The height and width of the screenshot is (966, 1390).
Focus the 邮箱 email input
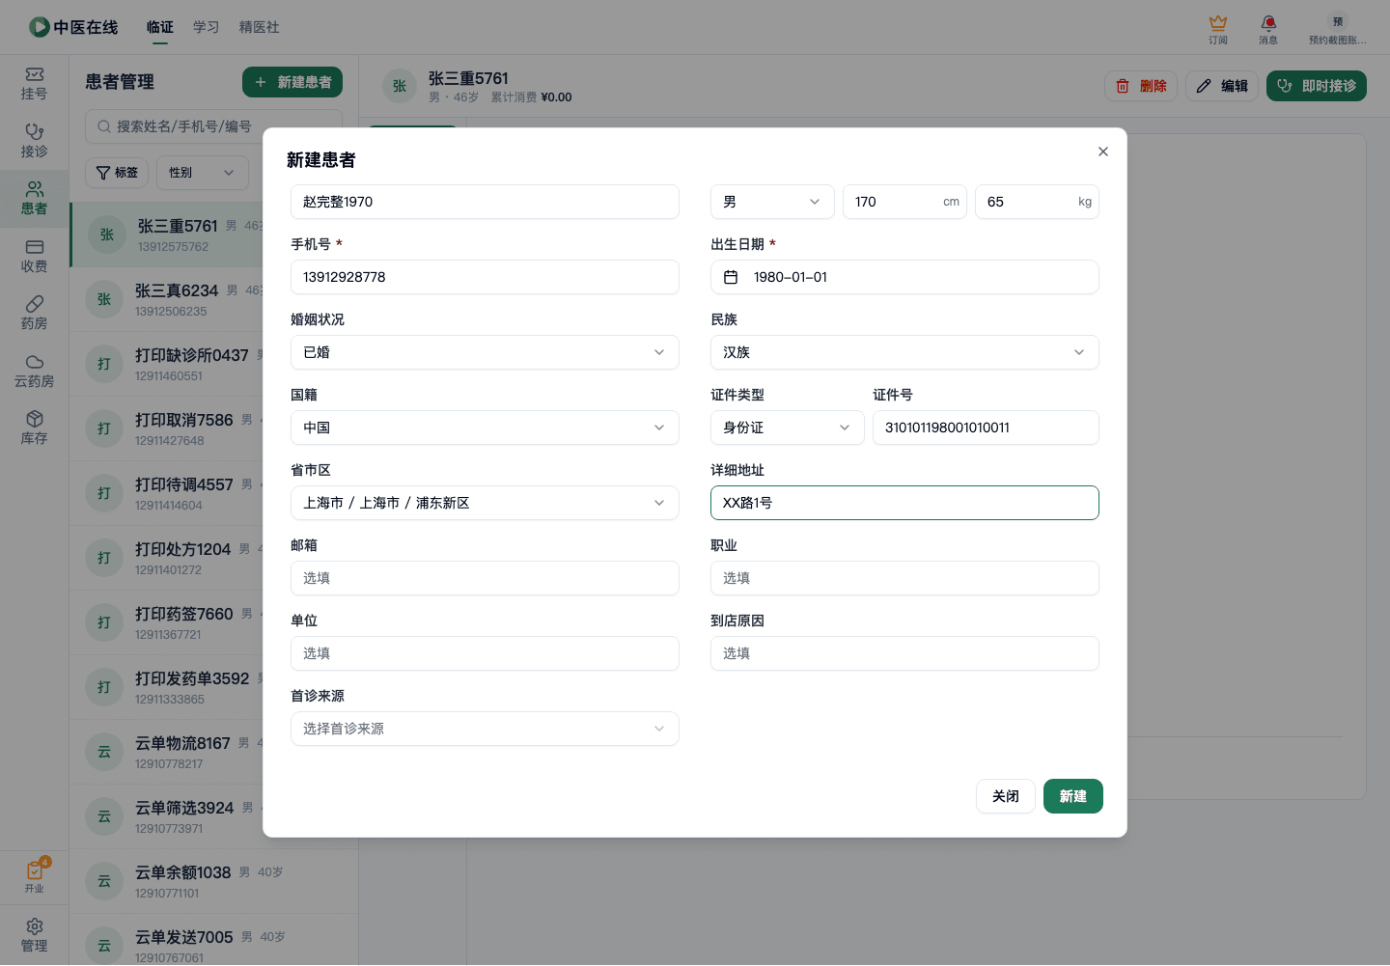point(485,578)
